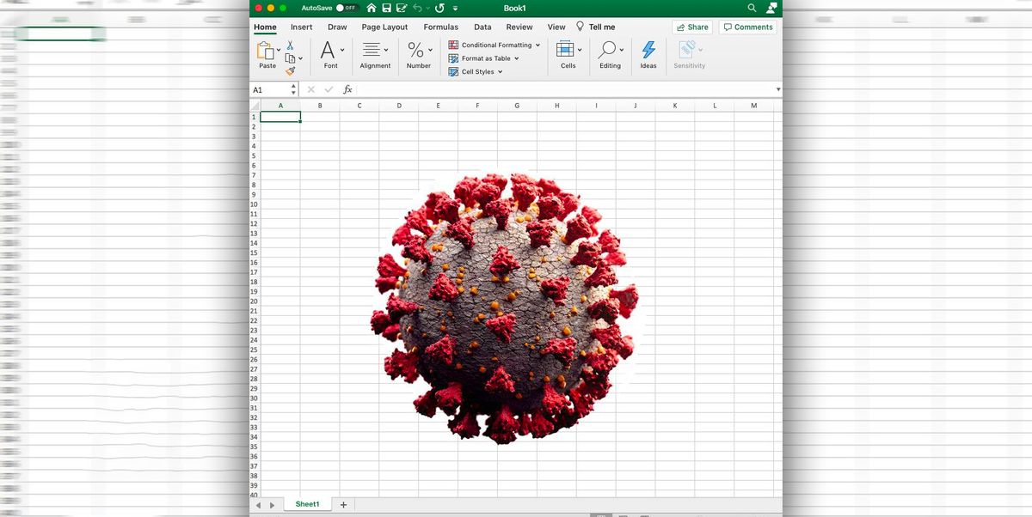Click the Save icon in the title bar
Image resolution: width=1032 pixels, height=517 pixels.
click(x=388, y=7)
